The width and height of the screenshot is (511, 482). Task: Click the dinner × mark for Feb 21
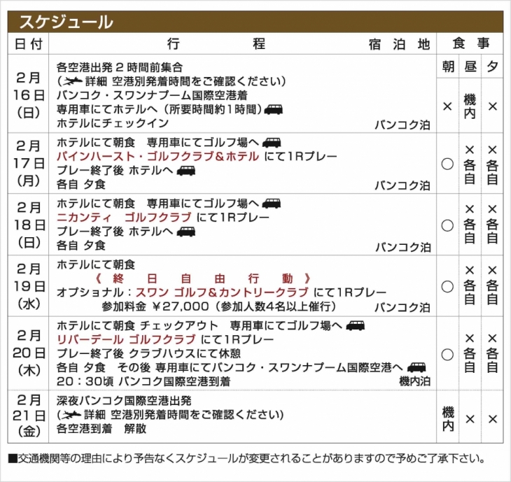tap(492, 419)
